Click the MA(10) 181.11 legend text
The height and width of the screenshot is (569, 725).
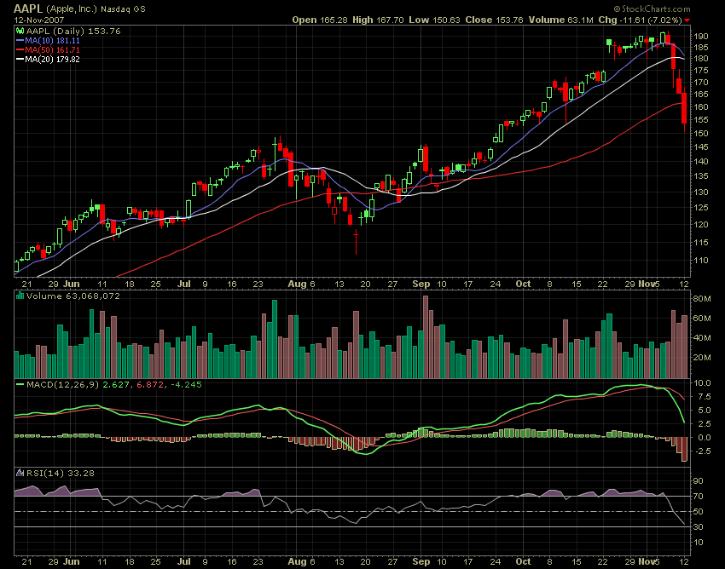52,41
